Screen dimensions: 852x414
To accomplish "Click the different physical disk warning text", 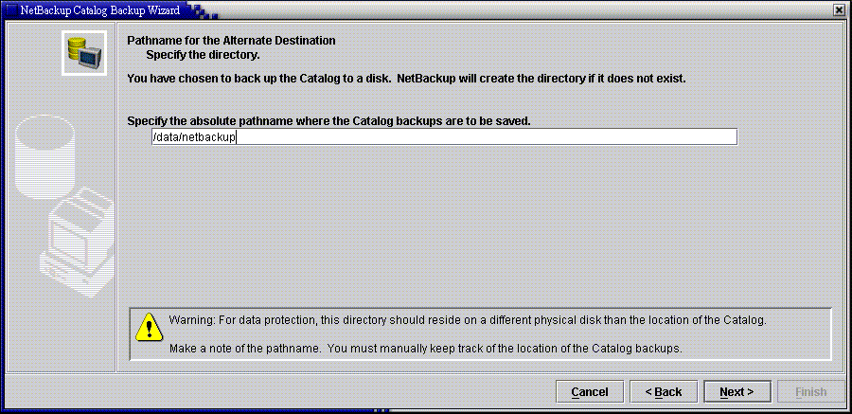I will click(468, 320).
